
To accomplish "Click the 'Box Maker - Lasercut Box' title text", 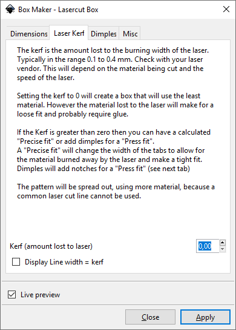I will click(58, 10).
